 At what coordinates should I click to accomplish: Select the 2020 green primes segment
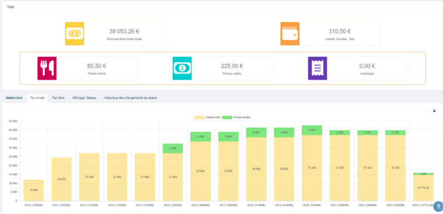click(x=312, y=130)
